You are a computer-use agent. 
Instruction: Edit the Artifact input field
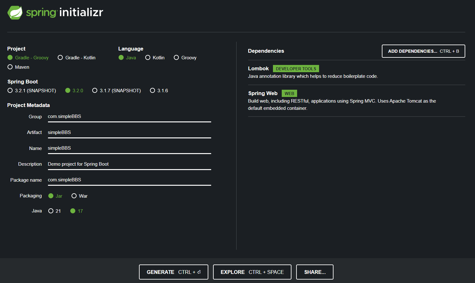(x=129, y=133)
